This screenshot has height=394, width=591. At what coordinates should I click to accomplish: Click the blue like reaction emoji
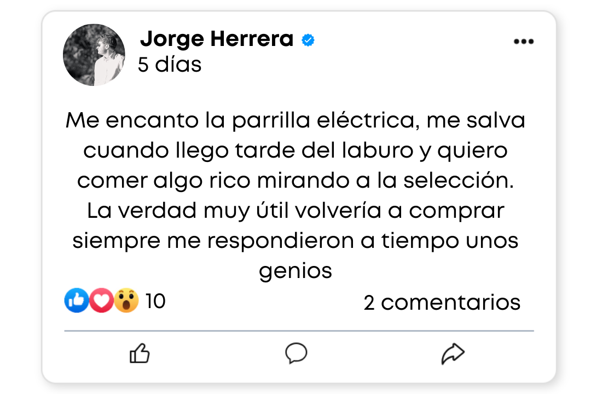77,300
